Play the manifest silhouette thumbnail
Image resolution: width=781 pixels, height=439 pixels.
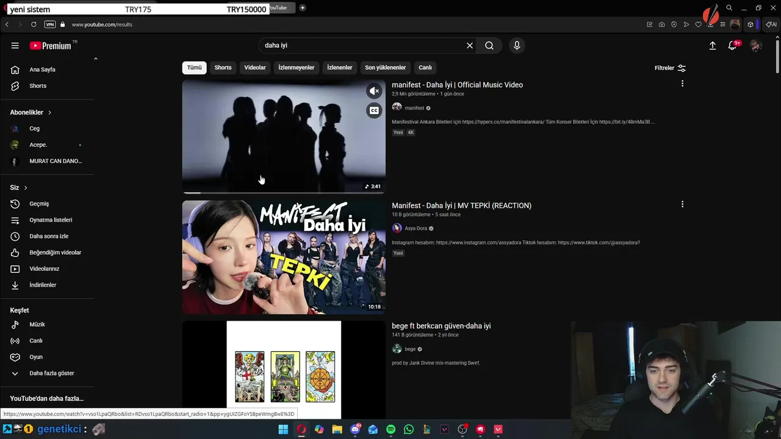284,137
